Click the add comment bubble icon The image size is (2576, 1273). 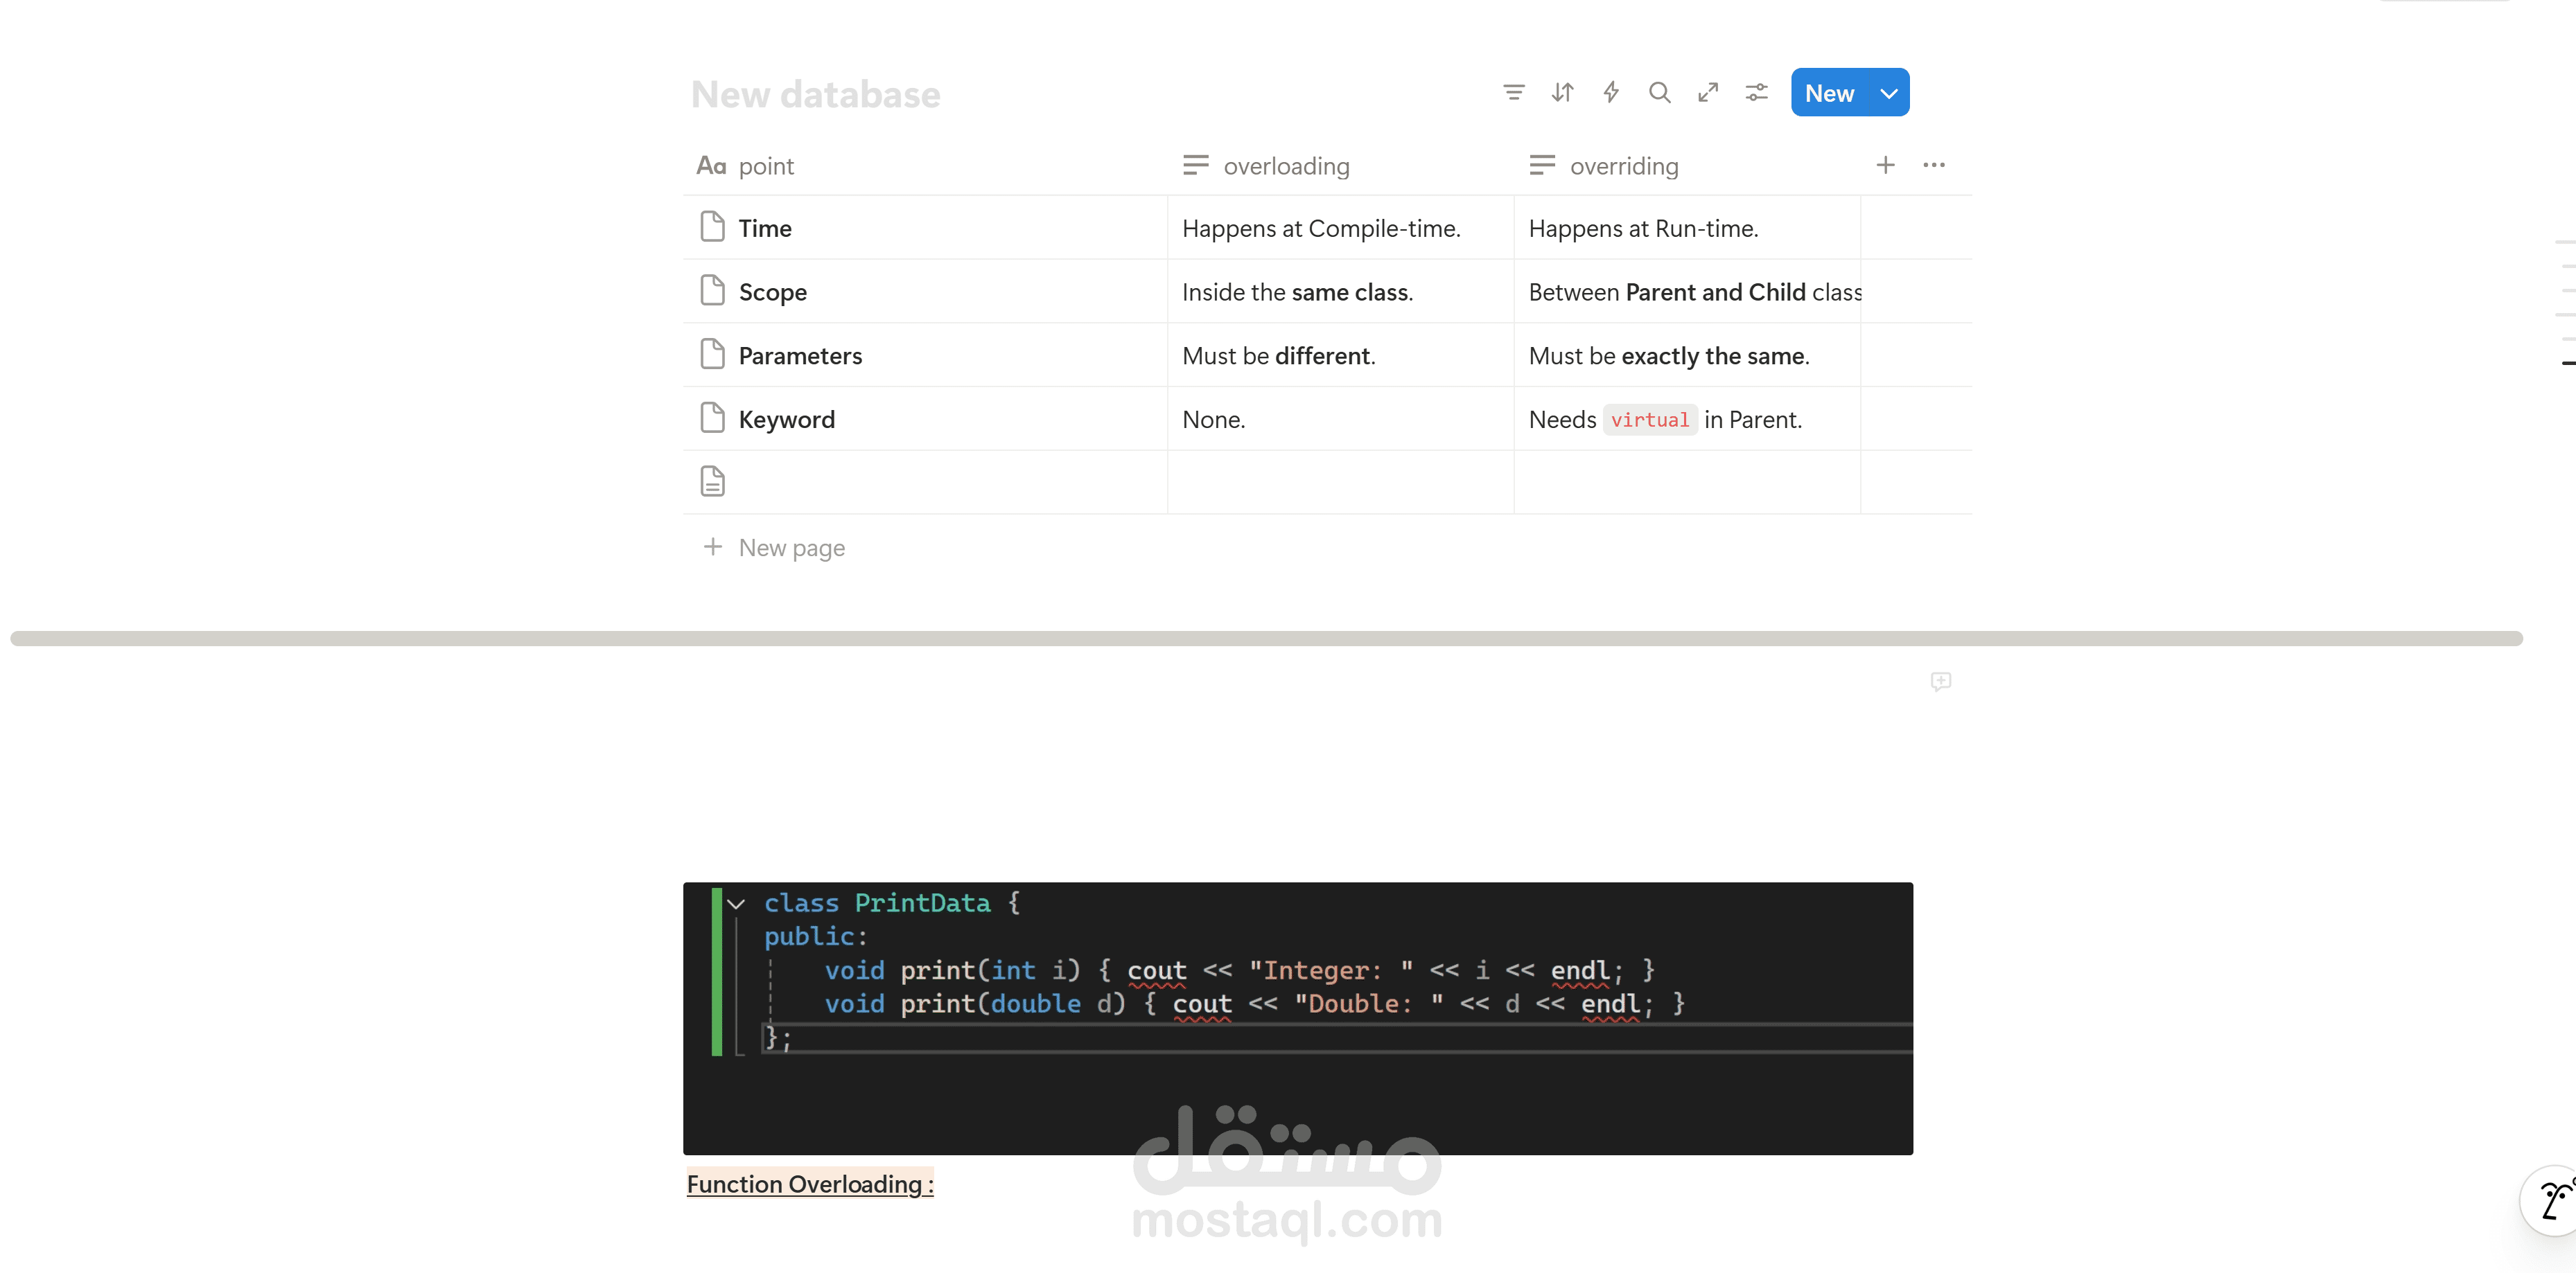point(1940,682)
